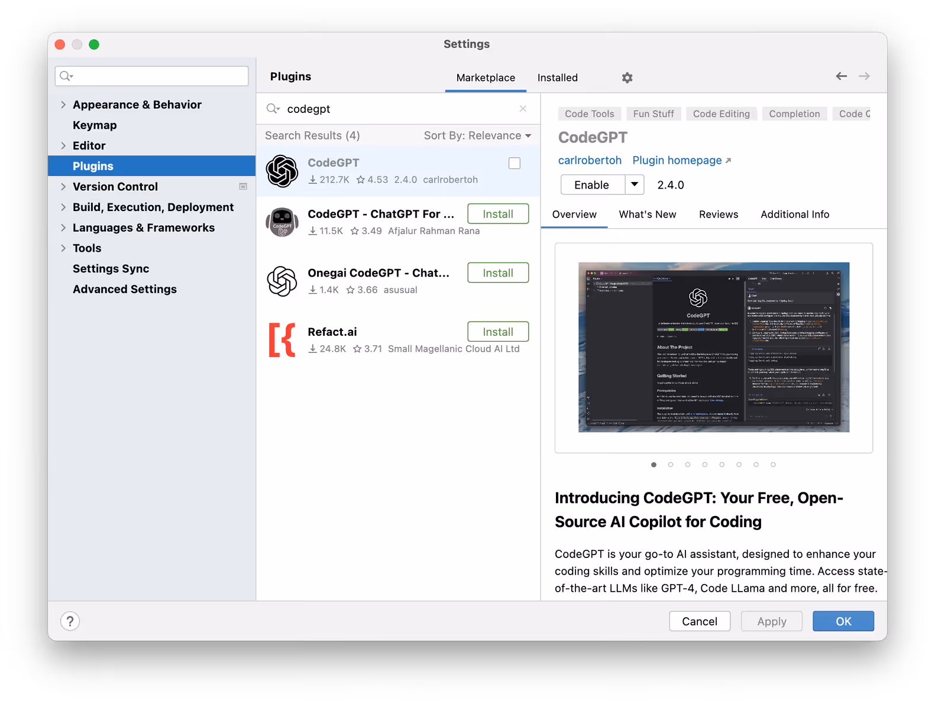The image size is (935, 704).
Task: Show the fifth screenshot carousel dot
Action: [722, 465]
